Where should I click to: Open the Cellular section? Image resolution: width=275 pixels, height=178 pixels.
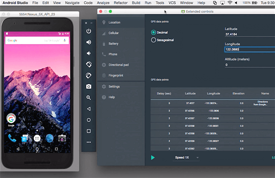tap(121, 33)
